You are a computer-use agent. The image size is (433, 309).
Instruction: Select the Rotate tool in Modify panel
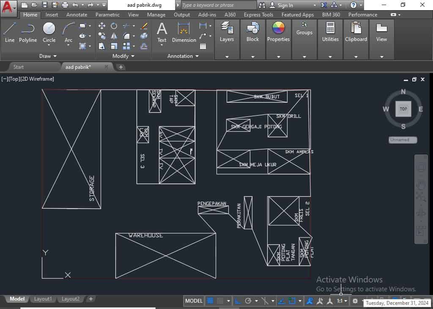pyautogui.click(x=114, y=26)
